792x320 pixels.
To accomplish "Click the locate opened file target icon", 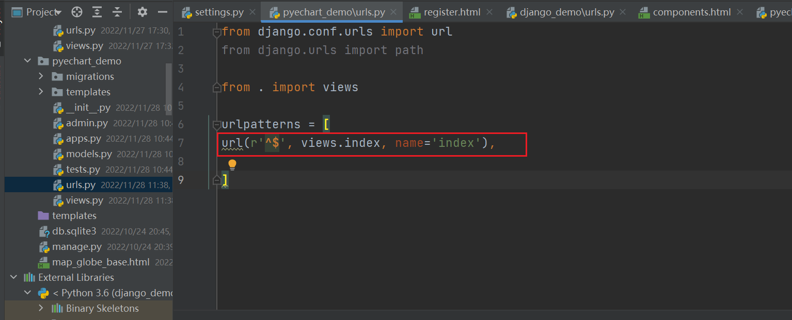I will [77, 12].
